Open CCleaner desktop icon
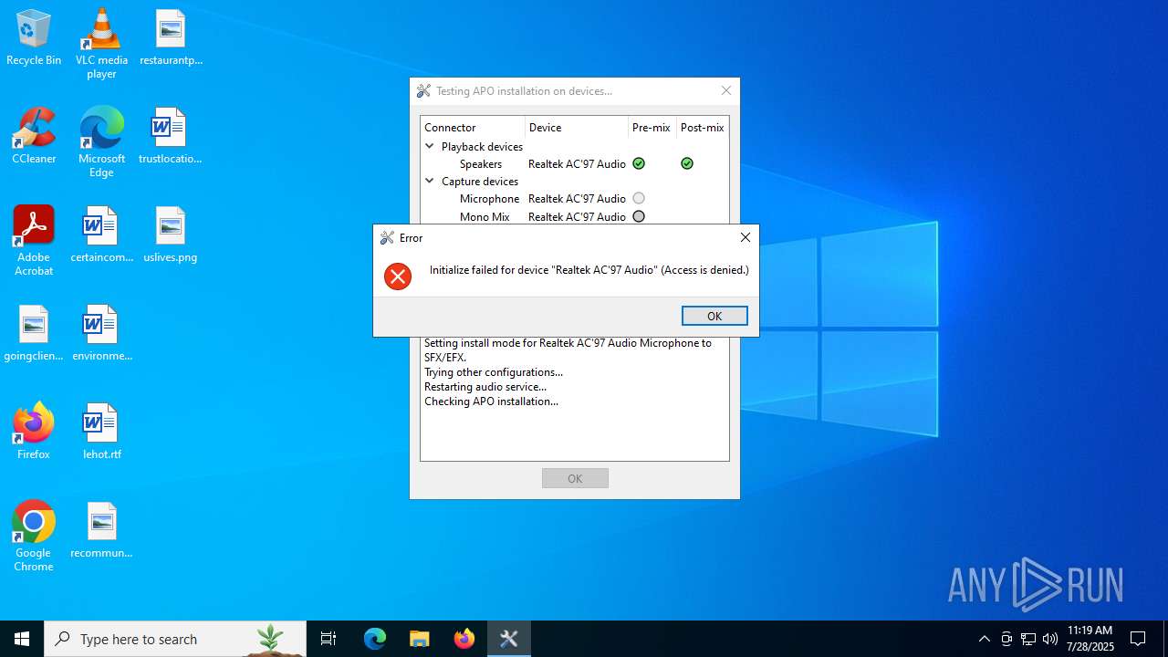The width and height of the screenshot is (1168, 657). (x=34, y=137)
